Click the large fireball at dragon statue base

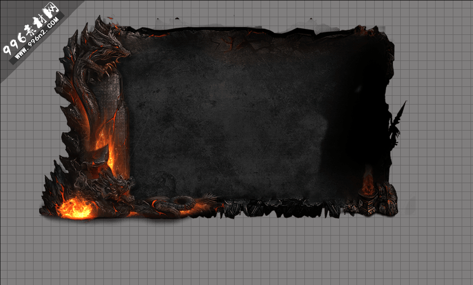[76, 208]
